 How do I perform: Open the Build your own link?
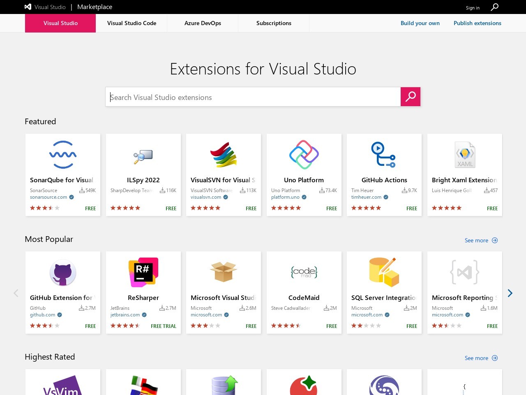(x=420, y=23)
